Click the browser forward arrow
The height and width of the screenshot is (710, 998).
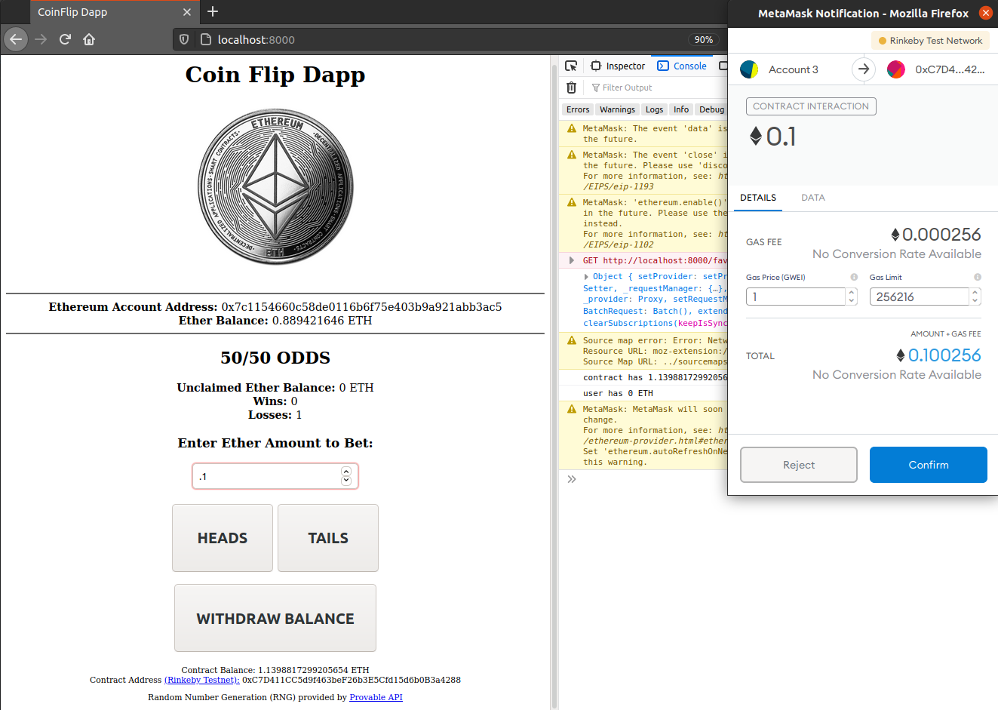coord(41,39)
